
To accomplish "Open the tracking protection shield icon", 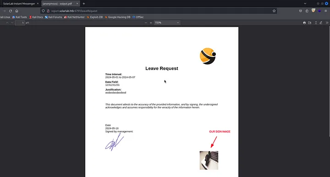I will [43, 11].
